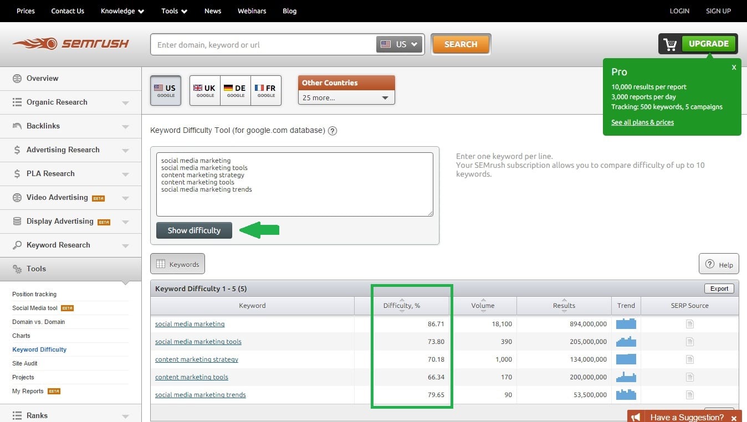Screen dimensions: 747x422
Task: Click the shopping cart icon near Upgrade
Action: [671, 44]
